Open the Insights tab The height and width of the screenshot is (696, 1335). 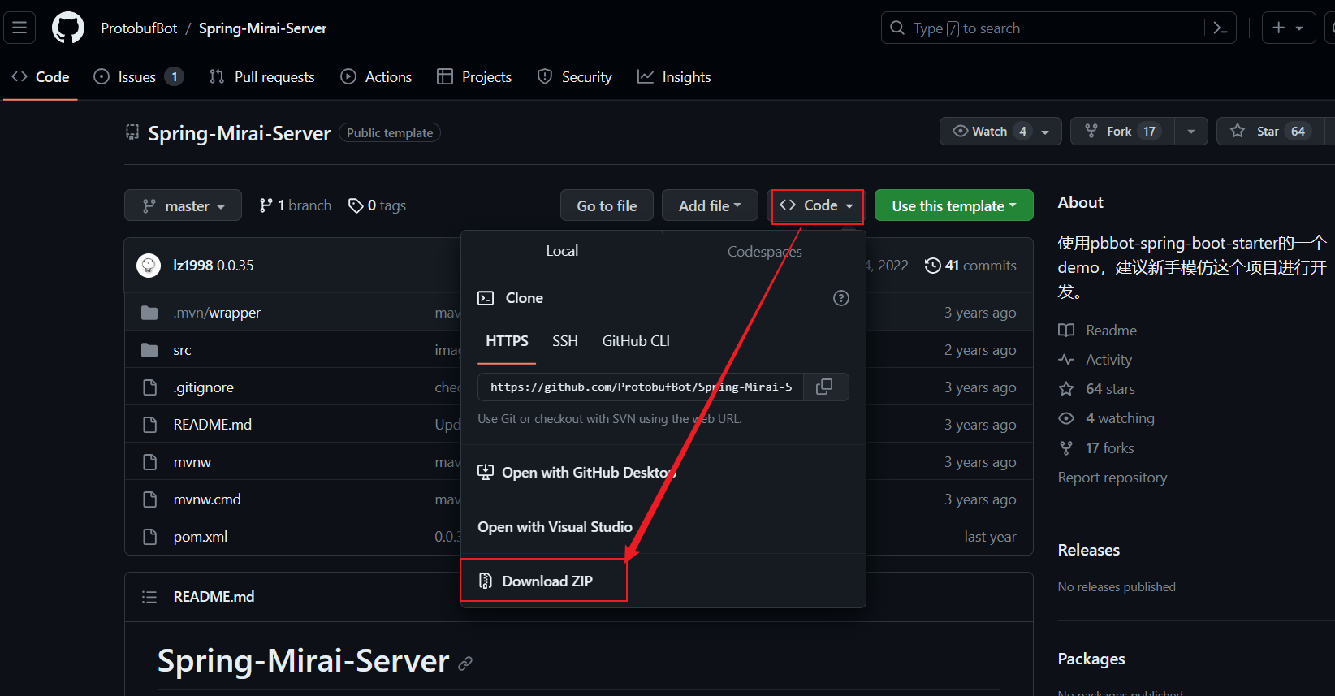pyautogui.click(x=674, y=77)
